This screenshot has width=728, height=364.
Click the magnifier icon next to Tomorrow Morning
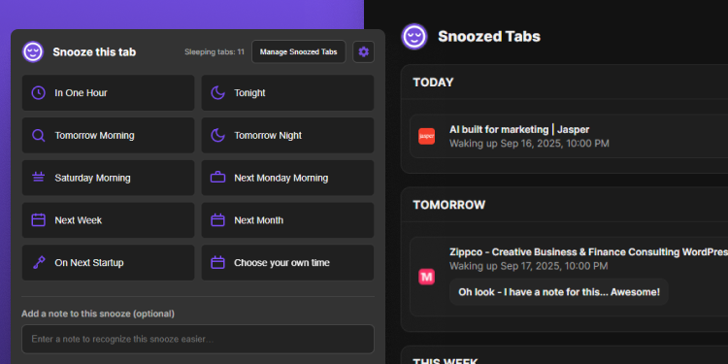[38, 135]
